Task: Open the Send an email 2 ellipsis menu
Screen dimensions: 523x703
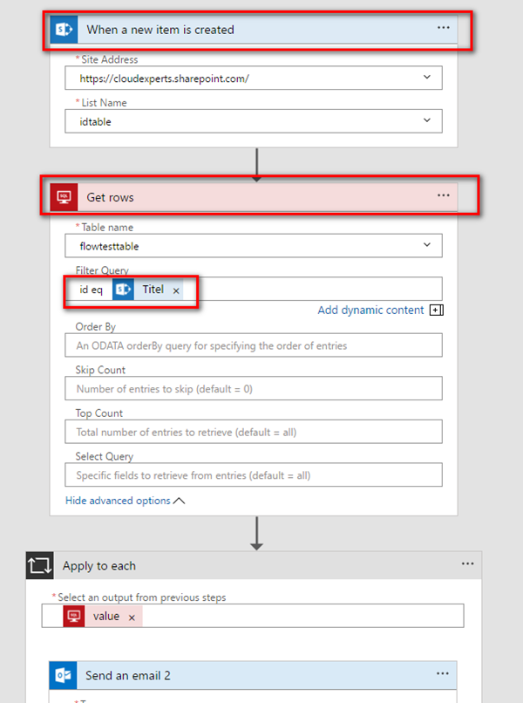Action: (444, 674)
